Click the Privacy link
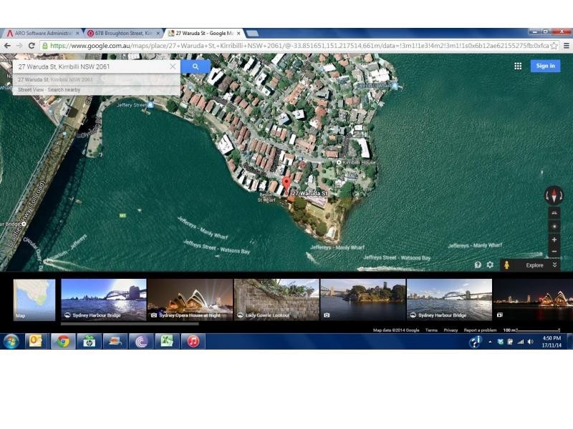Viewport: 573px width, 429px height. 451,330
